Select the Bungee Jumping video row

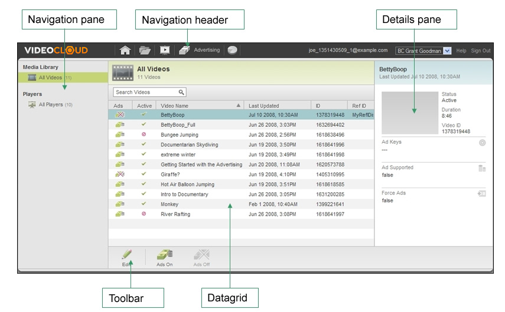(x=241, y=135)
